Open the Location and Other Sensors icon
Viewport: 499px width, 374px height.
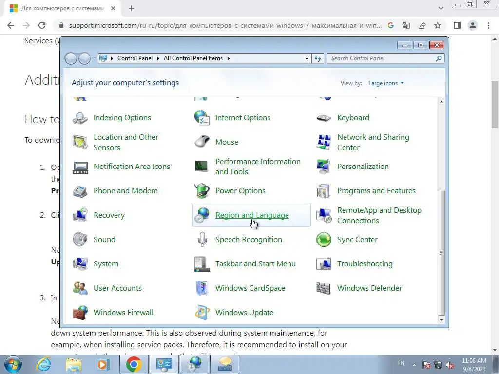[x=80, y=142]
